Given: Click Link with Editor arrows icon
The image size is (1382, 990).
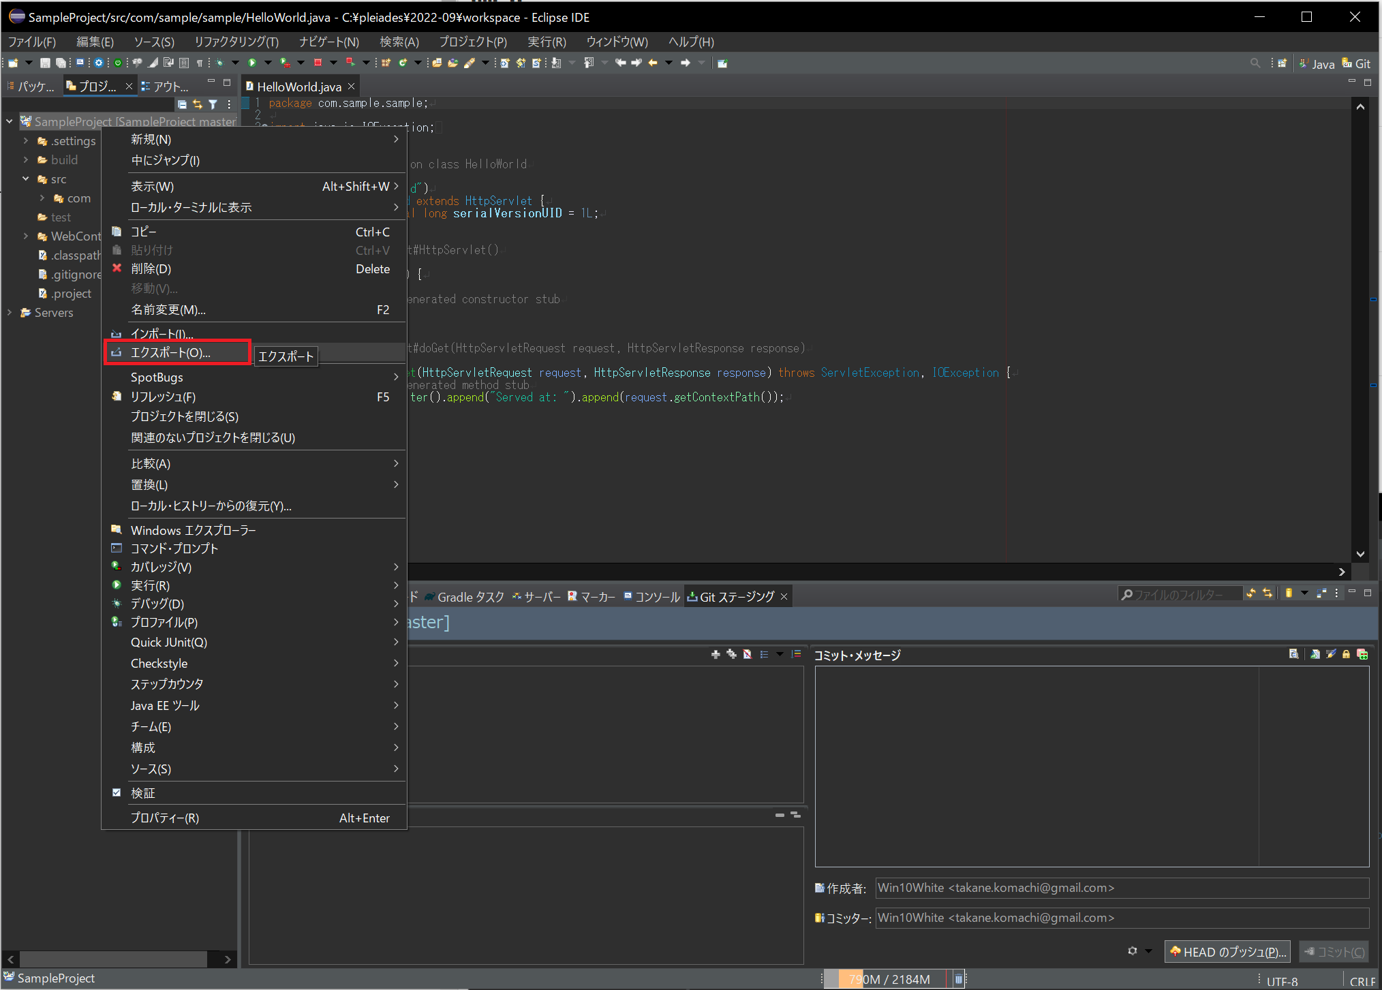Looking at the screenshot, I should (198, 104).
